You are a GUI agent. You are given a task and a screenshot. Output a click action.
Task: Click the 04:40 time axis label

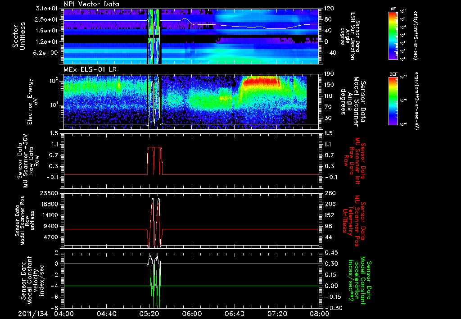pyautogui.click(x=106, y=314)
